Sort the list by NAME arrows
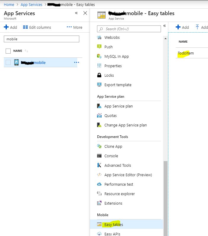Image resolution: width=208 pixels, height=236 pixels. click(26, 51)
